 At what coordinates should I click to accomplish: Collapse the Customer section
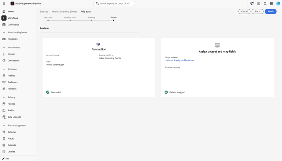(4, 69)
